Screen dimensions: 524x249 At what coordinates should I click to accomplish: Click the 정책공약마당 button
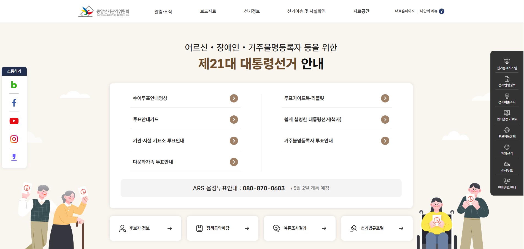pos(223,228)
